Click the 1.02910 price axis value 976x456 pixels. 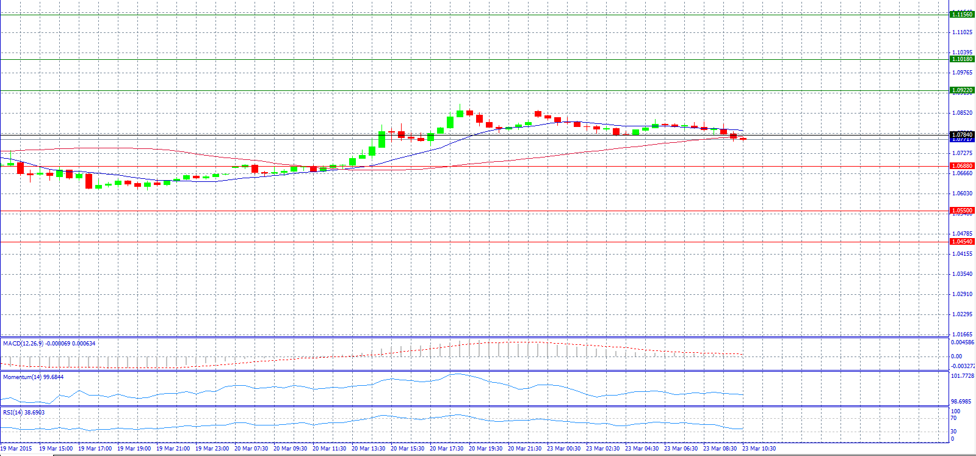click(x=963, y=294)
